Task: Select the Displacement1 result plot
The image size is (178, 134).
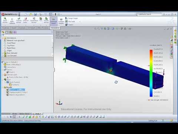Action: click(x=17, y=92)
